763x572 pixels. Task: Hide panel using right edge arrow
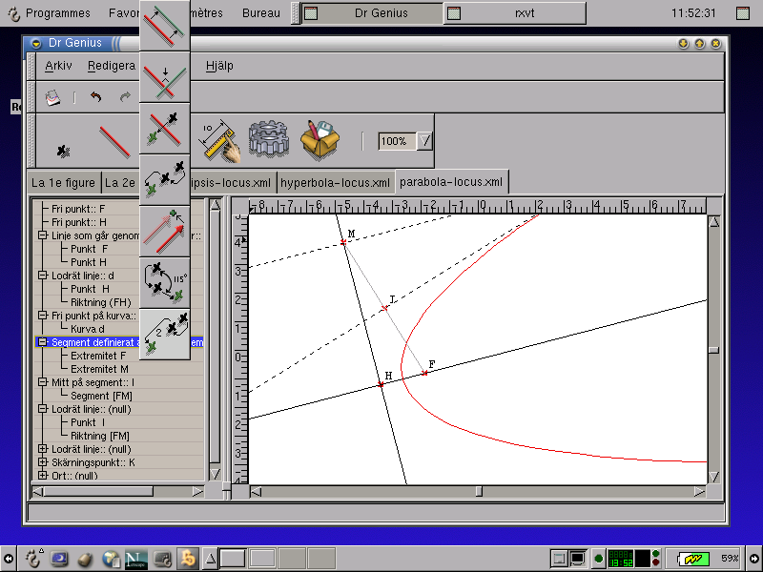tap(754, 559)
